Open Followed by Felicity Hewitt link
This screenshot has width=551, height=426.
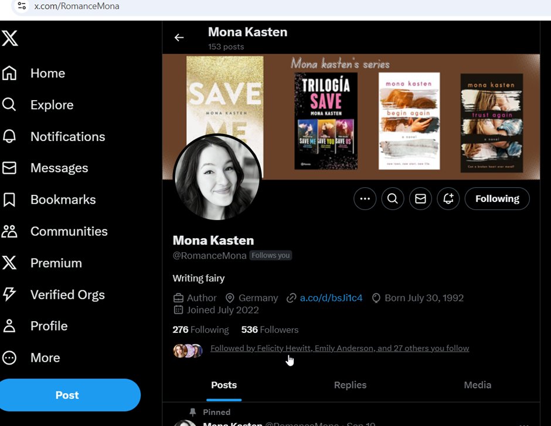[339, 348]
